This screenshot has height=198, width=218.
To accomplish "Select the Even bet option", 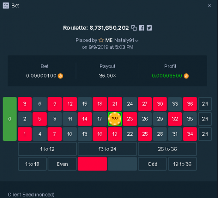I will pos(62,164).
